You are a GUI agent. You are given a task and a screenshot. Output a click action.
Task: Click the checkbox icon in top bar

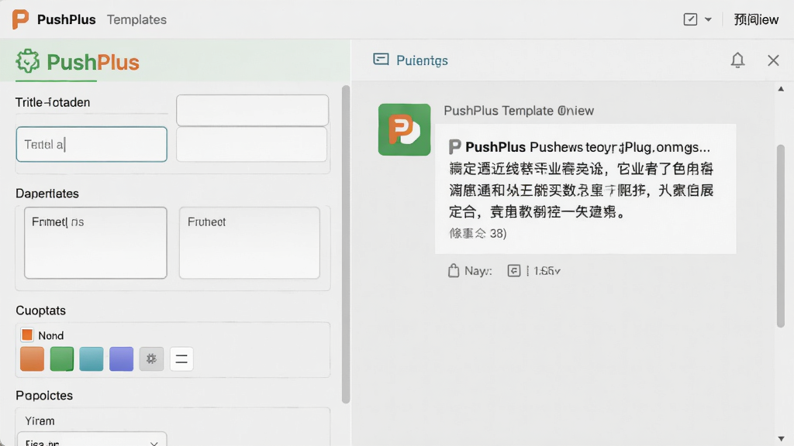click(690, 19)
